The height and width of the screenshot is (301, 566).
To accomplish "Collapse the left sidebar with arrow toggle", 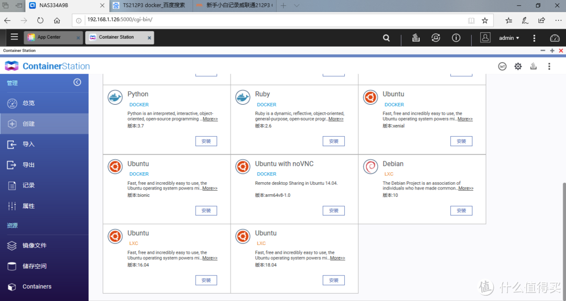I will [77, 82].
